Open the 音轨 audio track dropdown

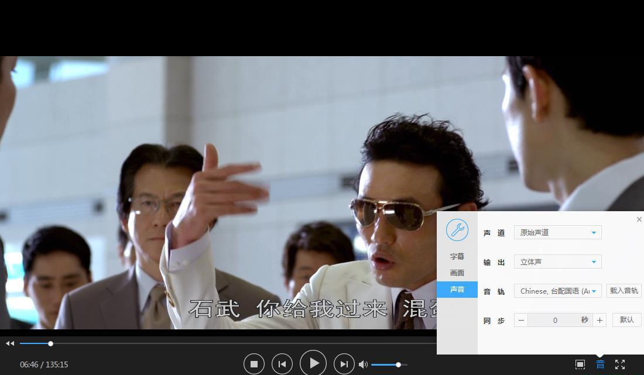[x=558, y=291]
